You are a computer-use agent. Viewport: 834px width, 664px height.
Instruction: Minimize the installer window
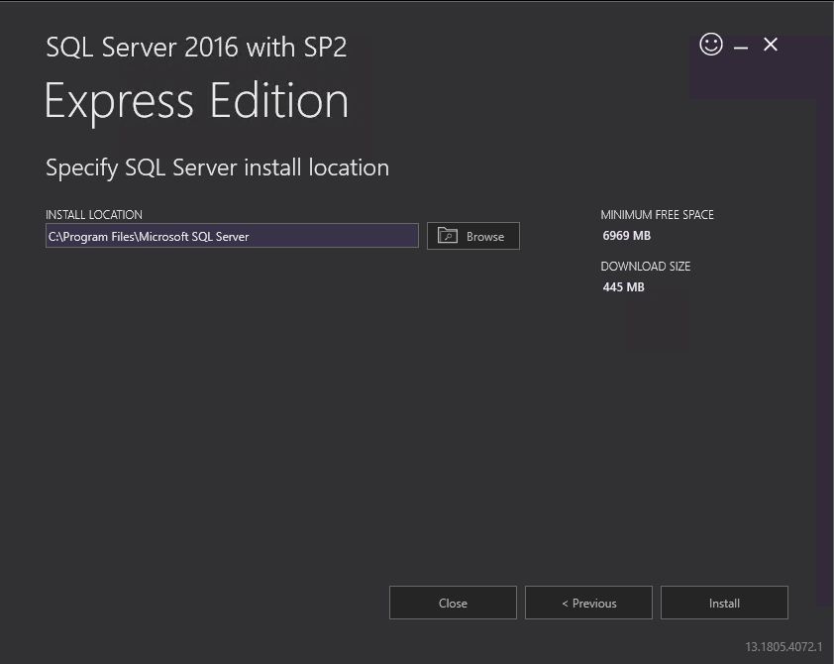pyautogui.click(x=740, y=48)
